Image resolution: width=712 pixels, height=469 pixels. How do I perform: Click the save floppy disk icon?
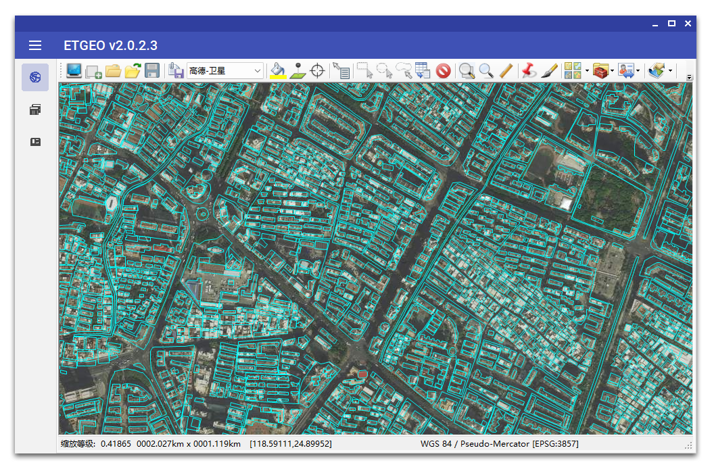(152, 70)
